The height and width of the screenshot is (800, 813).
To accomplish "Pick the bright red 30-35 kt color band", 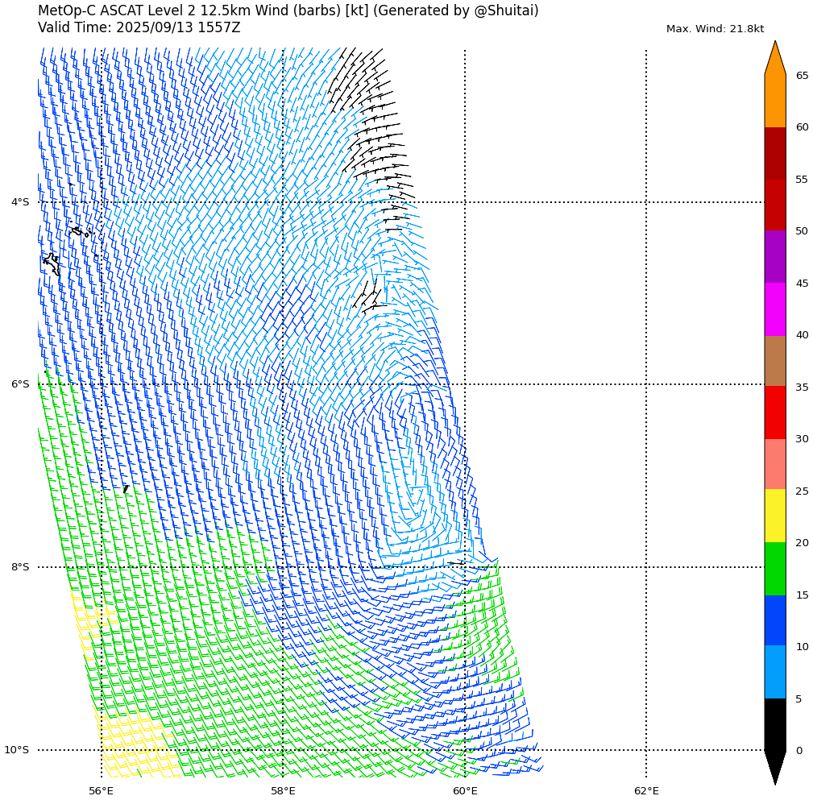I will (775, 412).
